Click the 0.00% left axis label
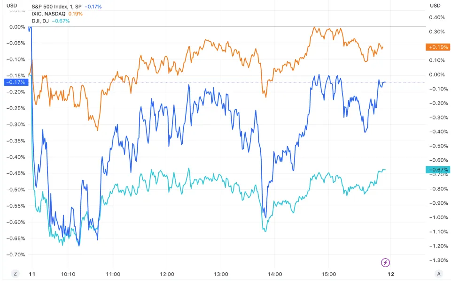 [x=17, y=27]
